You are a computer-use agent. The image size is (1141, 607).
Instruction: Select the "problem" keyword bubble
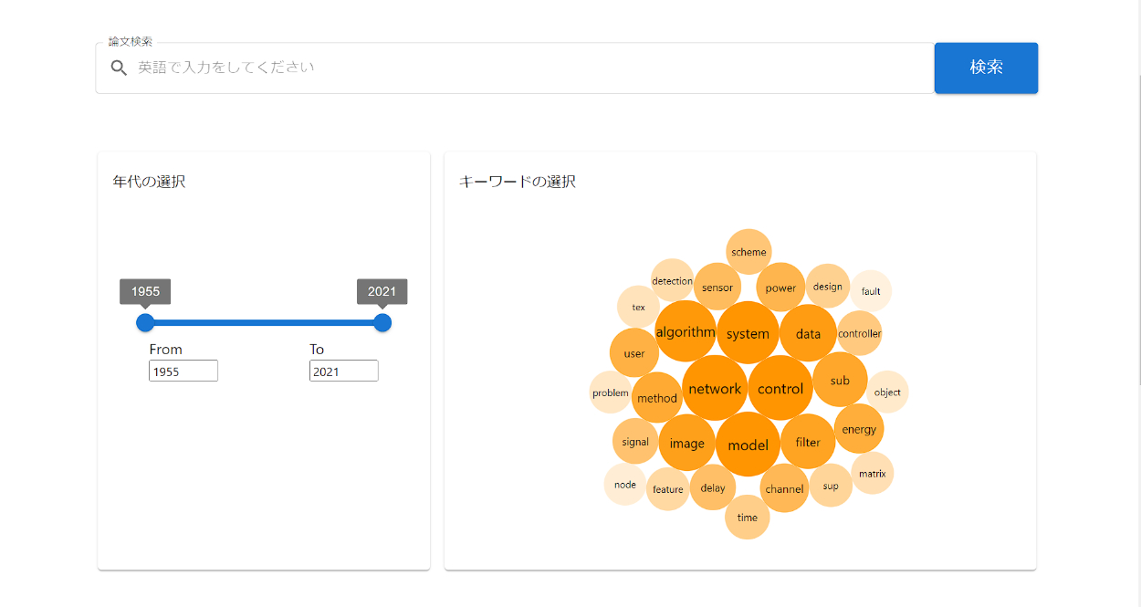click(611, 393)
